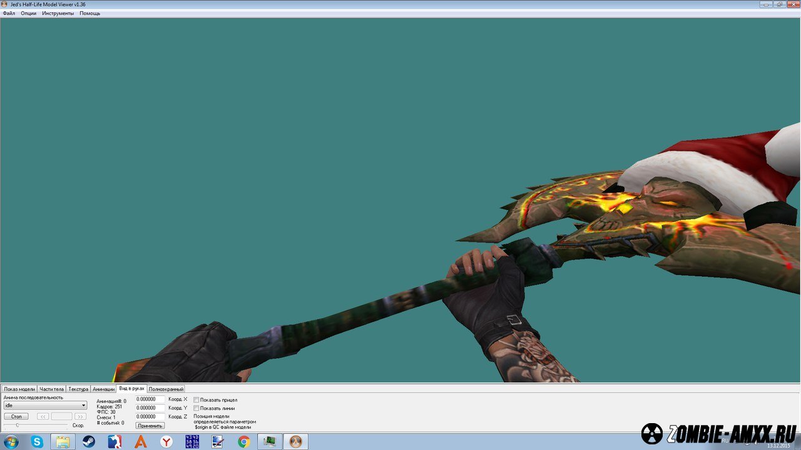801x450 pixels.
Task: Select the Вид в руках tab
Action: pos(131,388)
